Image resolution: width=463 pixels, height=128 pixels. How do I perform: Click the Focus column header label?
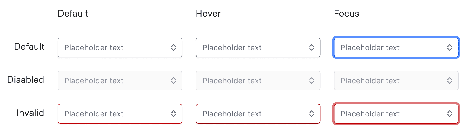(x=346, y=14)
